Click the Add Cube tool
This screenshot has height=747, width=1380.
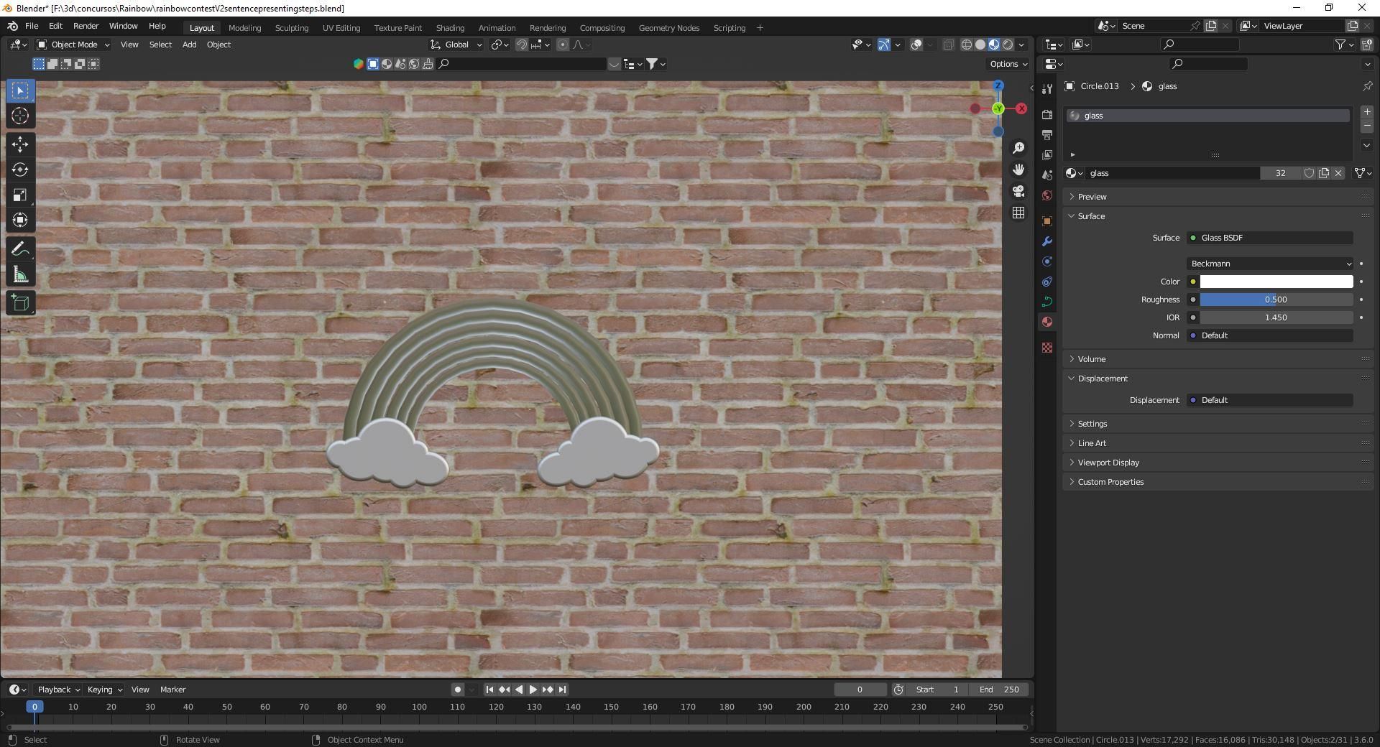coord(20,303)
